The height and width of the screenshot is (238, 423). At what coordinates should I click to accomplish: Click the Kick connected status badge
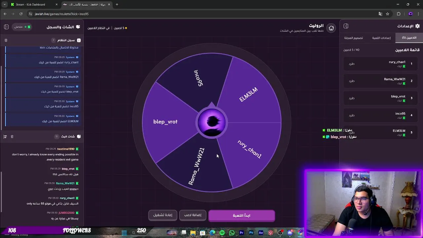click(x=22, y=27)
